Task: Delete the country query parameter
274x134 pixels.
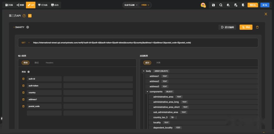Action: point(23,93)
